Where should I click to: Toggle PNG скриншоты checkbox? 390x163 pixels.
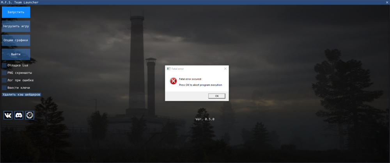[x=4, y=73]
